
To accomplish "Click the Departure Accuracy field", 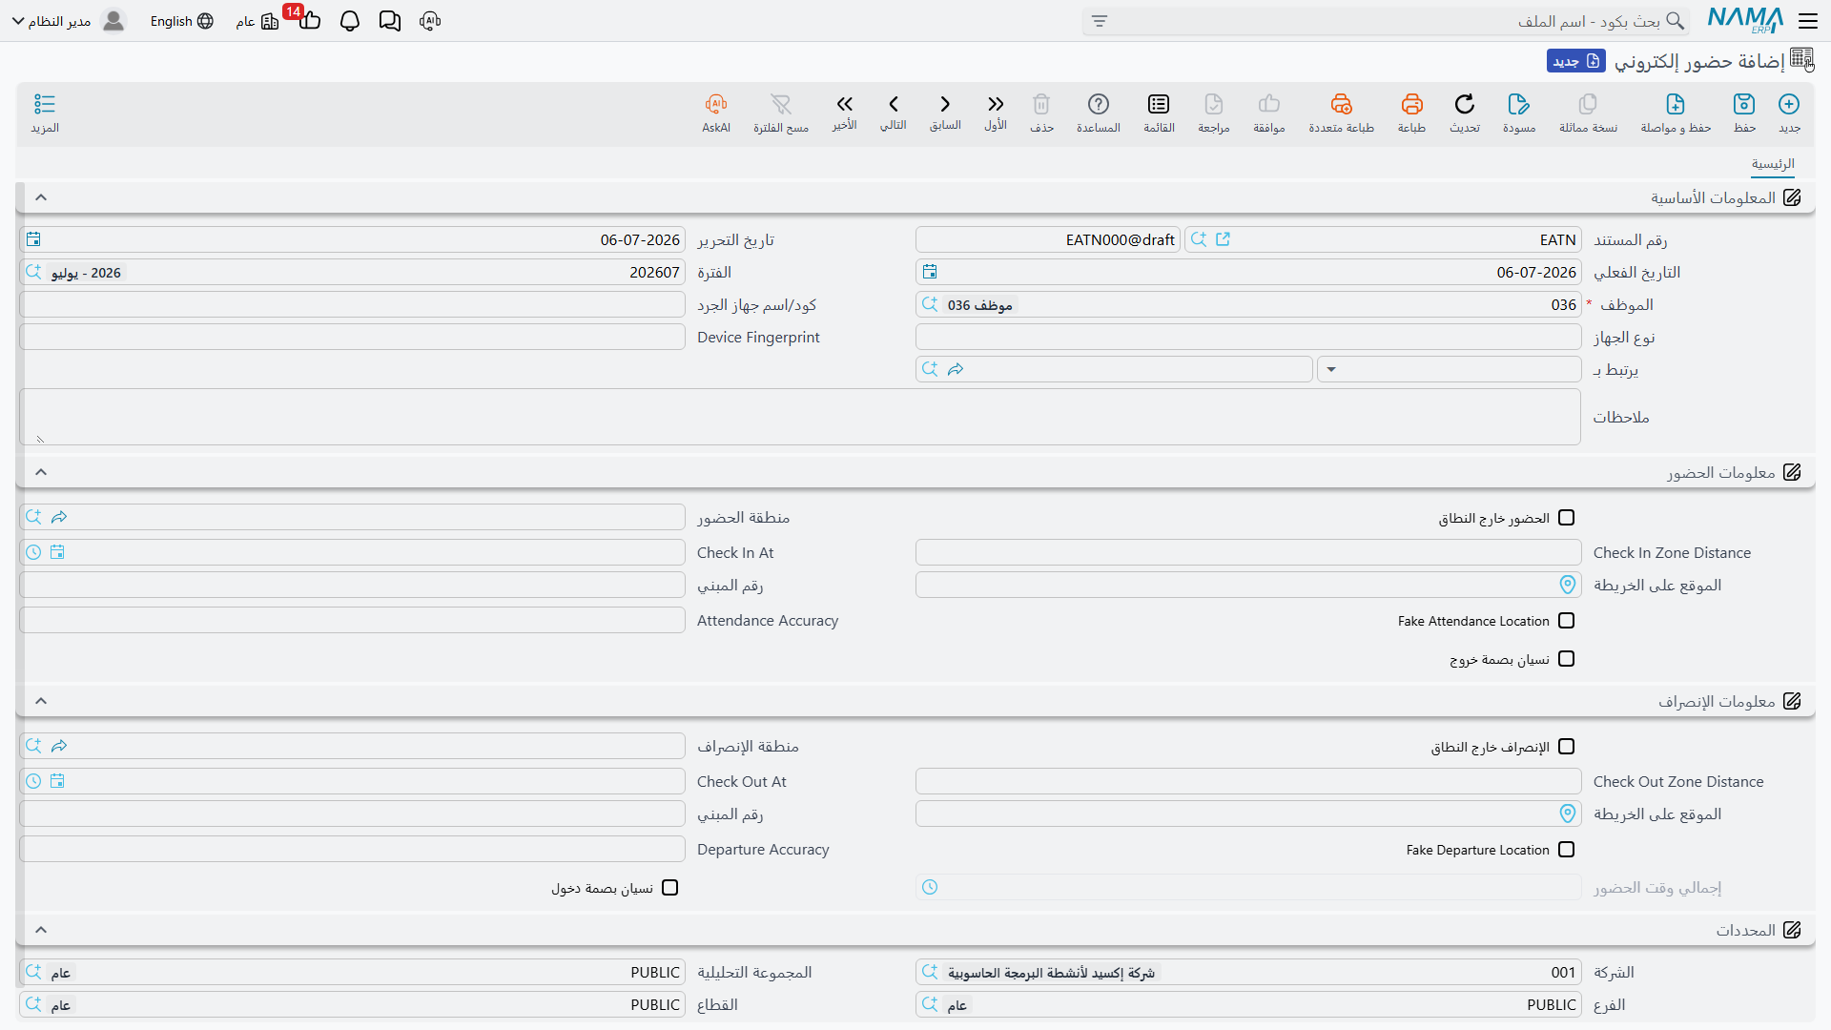I will (352, 850).
